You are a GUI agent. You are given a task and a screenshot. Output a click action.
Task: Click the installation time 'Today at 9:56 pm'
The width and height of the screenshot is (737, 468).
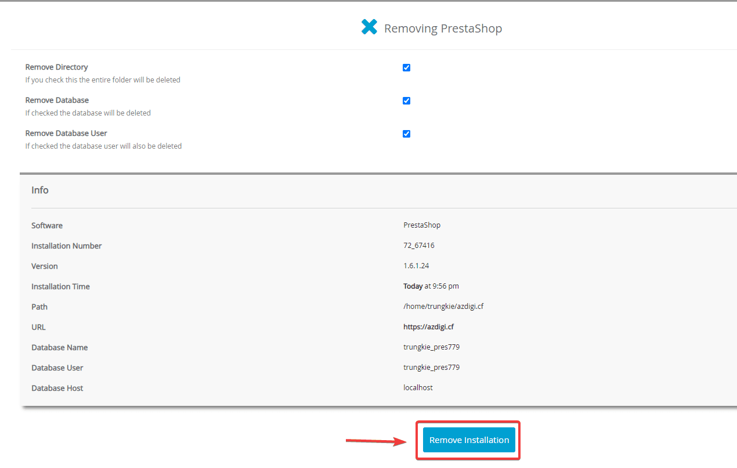coord(431,286)
